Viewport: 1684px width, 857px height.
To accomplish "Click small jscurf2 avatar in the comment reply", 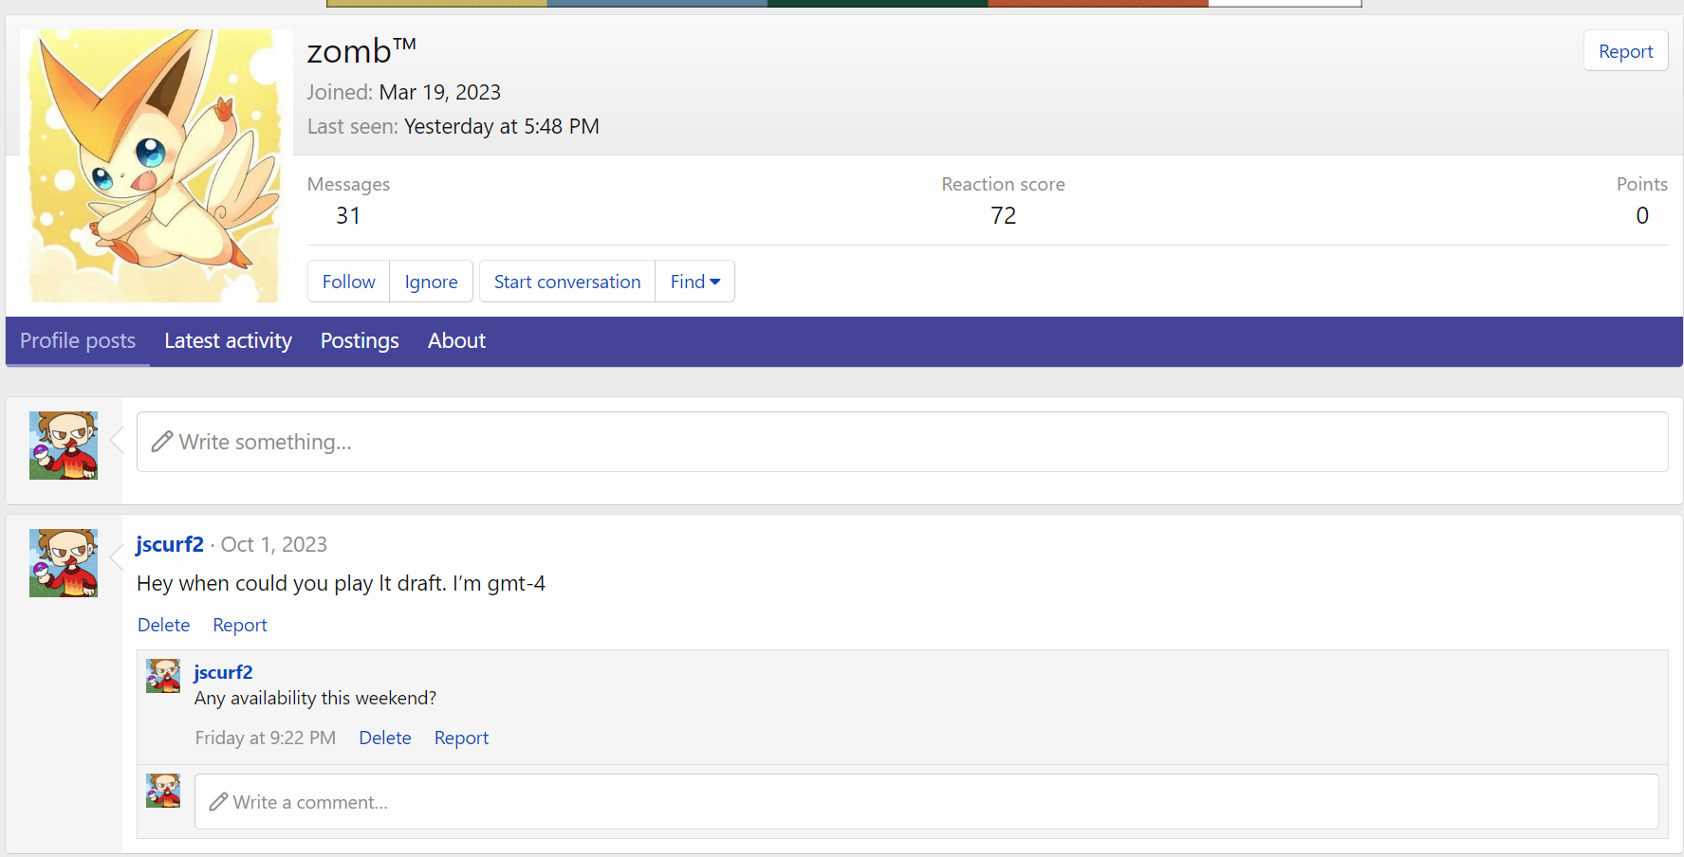I will coord(163,676).
